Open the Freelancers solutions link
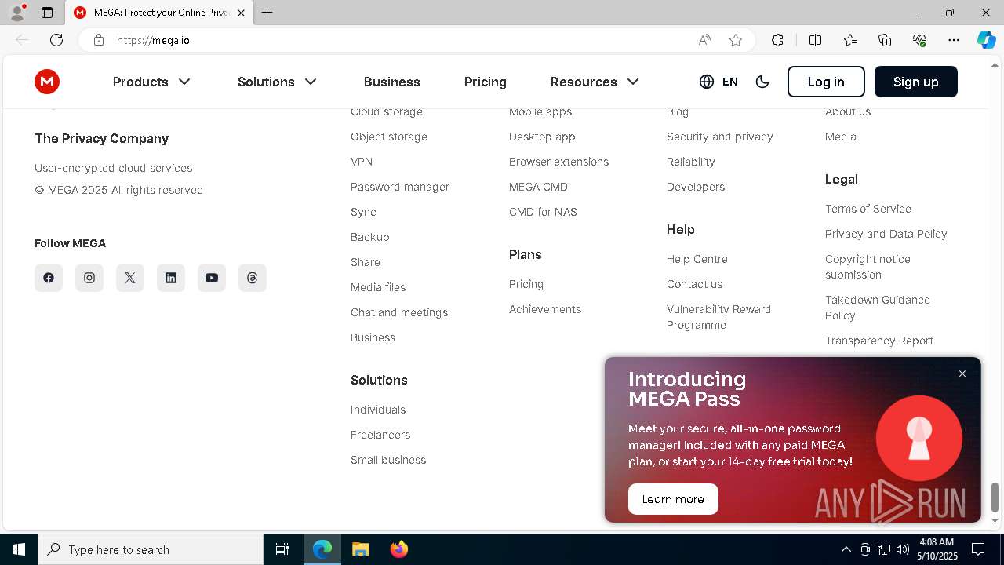 pyautogui.click(x=380, y=435)
